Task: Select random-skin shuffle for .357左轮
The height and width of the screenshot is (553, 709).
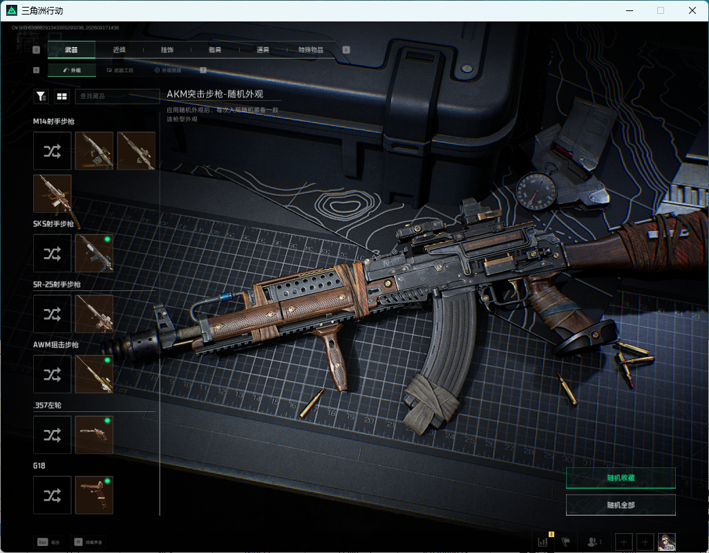Action: coord(53,435)
